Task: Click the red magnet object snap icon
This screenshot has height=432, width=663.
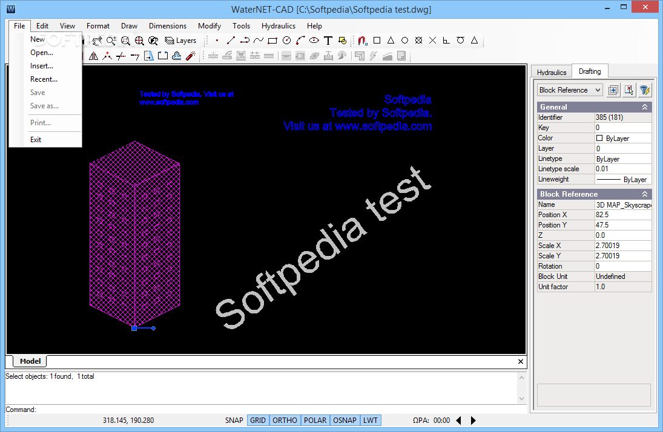Action: [362, 41]
